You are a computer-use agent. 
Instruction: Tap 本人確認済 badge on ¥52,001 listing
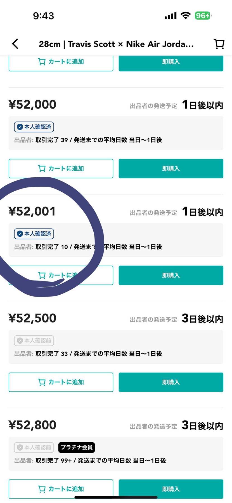pos(34,234)
